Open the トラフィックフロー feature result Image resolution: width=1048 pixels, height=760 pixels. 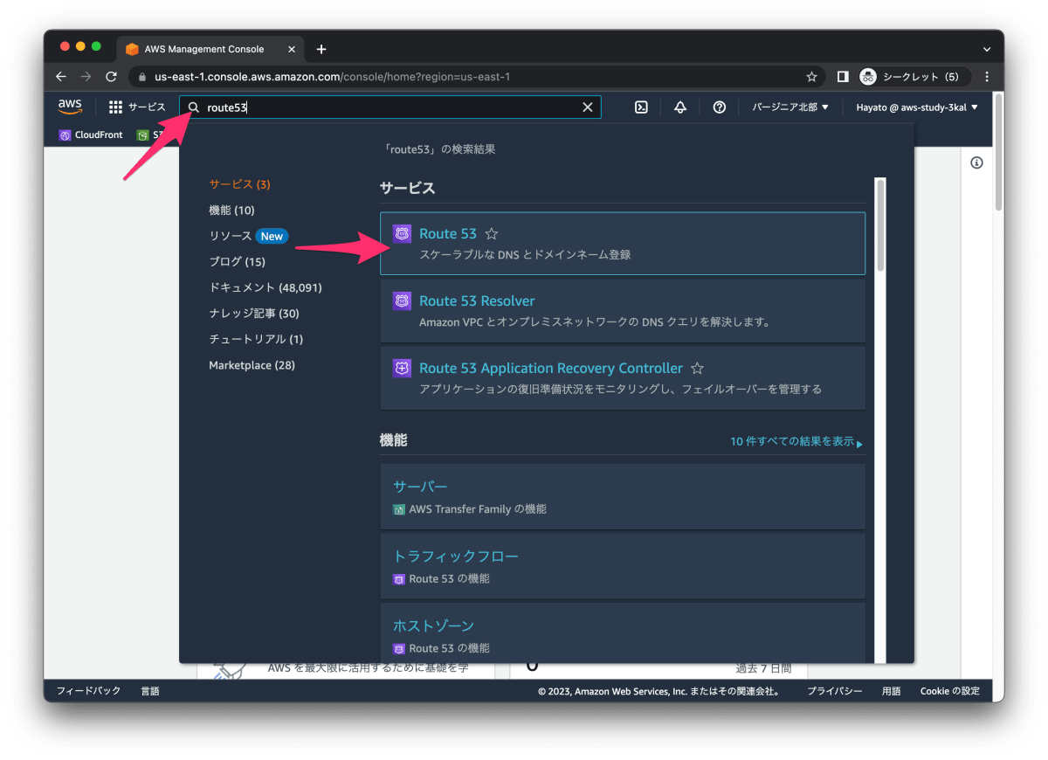point(623,566)
